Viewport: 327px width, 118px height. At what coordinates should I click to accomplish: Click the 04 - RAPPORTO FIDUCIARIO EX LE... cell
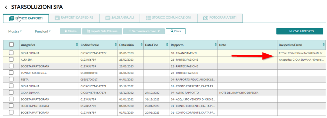193,80
